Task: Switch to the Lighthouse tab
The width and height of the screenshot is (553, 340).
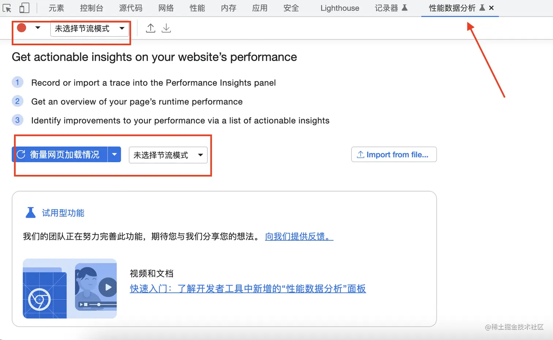Action: click(339, 8)
